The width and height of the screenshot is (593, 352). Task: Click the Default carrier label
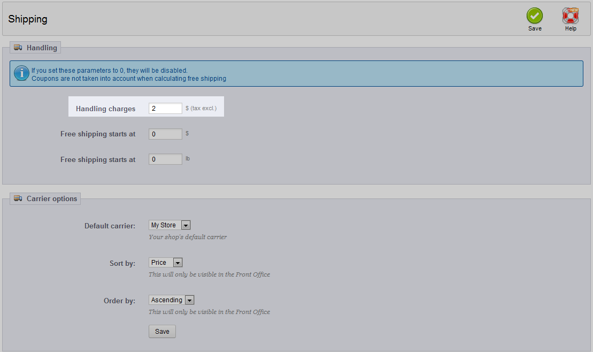[110, 226]
